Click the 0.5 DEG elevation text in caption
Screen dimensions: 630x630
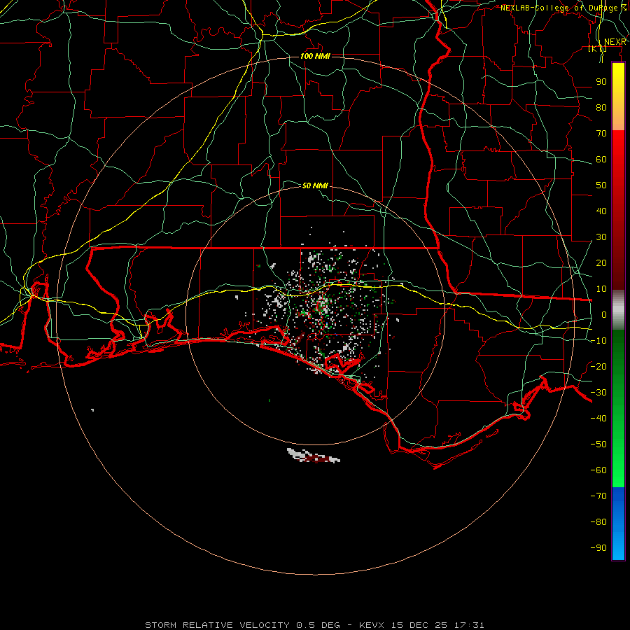pos(318,625)
